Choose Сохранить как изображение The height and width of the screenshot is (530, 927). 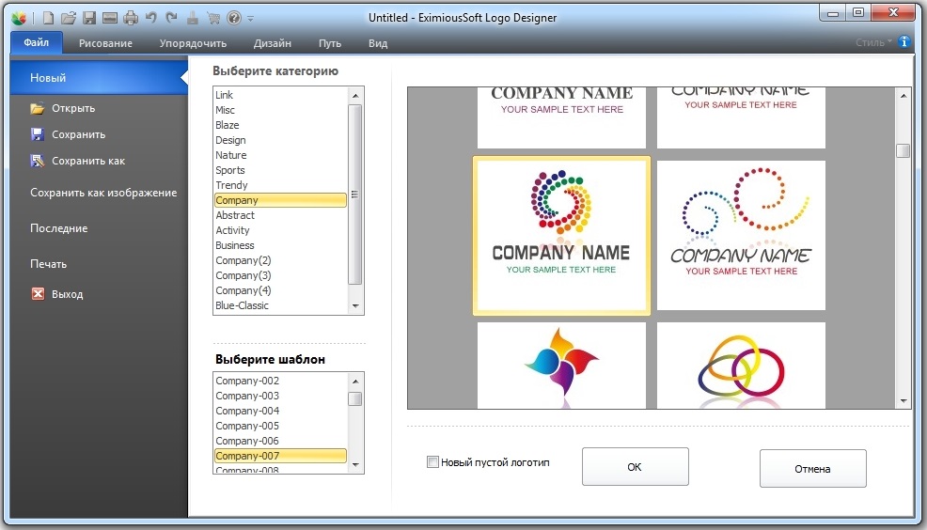103,193
